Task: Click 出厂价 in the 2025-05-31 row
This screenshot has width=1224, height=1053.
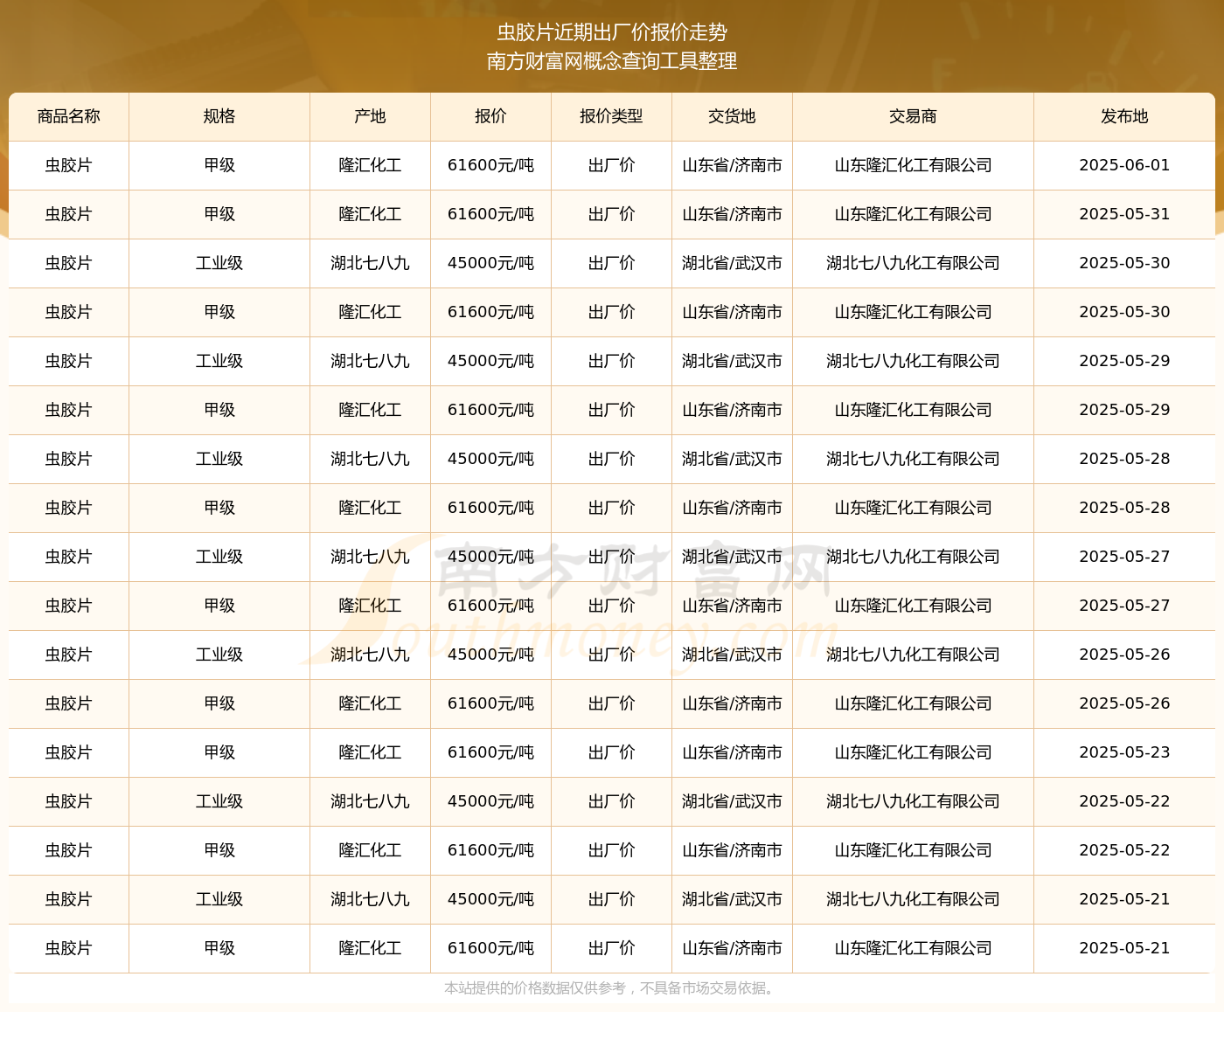Action: [x=611, y=214]
